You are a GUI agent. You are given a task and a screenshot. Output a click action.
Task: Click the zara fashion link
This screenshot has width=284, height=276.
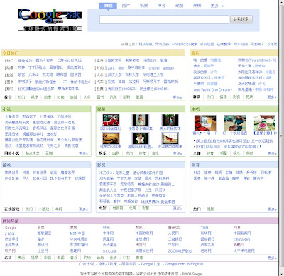(111, 68)
